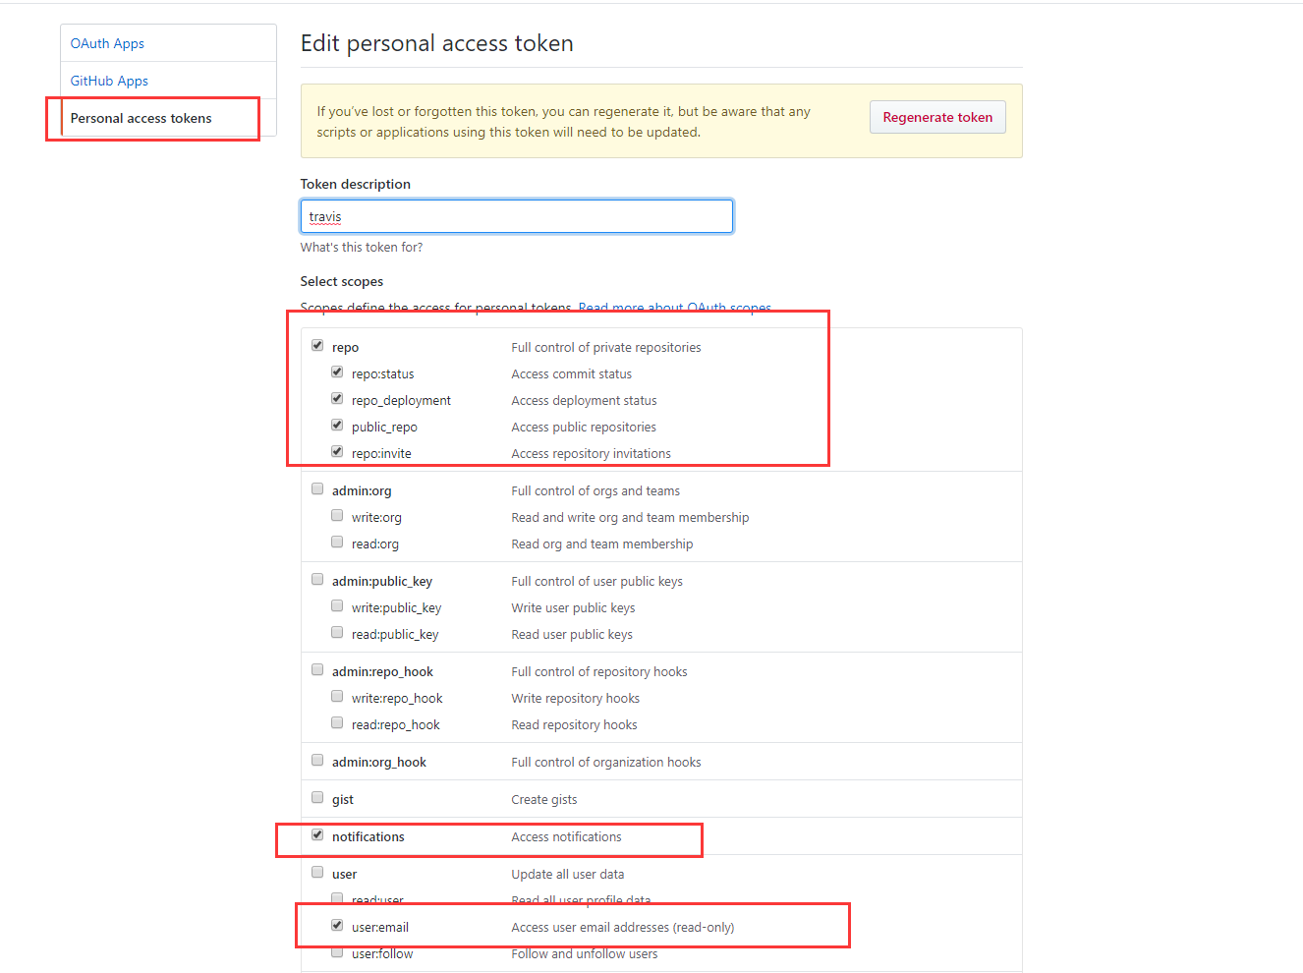Check the admin:public_key checkbox

coord(317,579)
